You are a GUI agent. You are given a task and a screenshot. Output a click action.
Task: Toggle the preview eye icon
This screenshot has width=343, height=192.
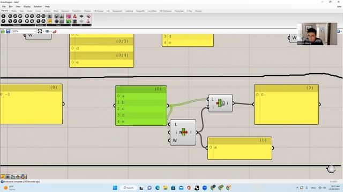point(47,31)
